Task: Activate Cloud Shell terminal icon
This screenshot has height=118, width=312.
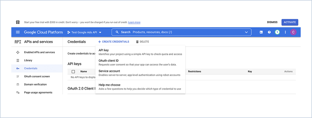Action: coord(261,32)
